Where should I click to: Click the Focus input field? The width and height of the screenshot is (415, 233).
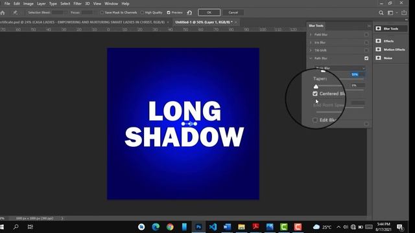tap(87, 12)
